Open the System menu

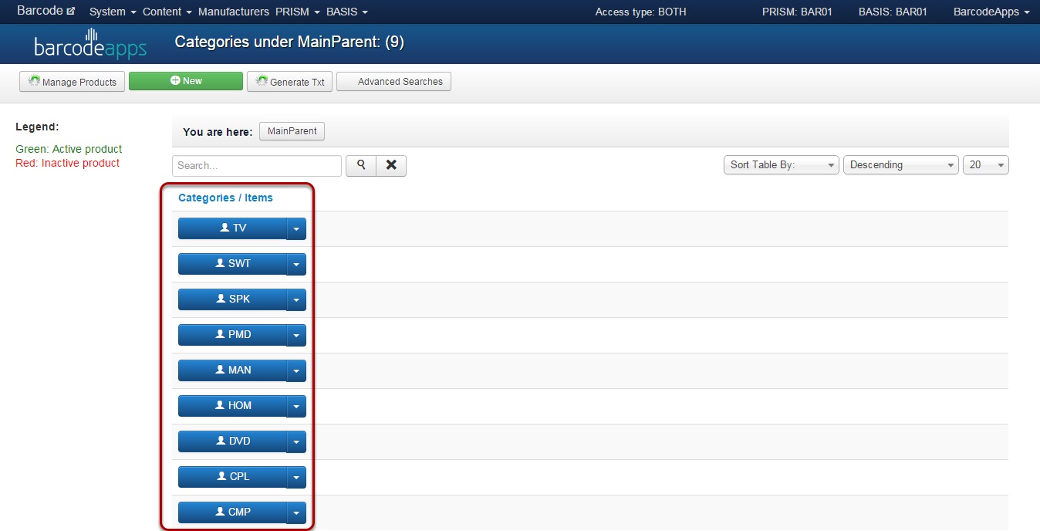point(113,12)
